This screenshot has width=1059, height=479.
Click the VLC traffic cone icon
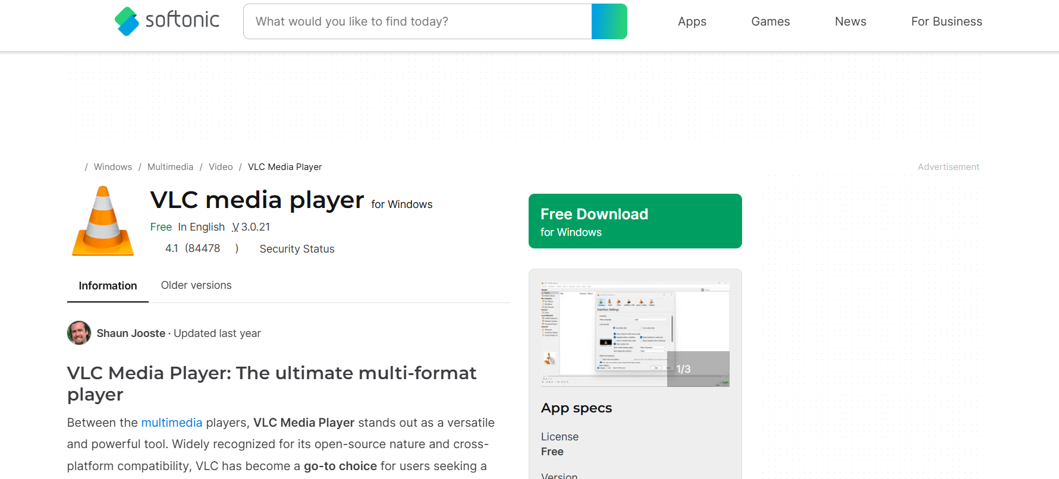pyautogui.click(x=103, y=221)
